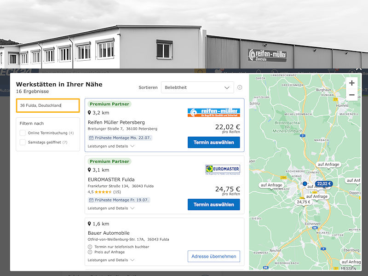Click the '16 Ergebnisse' count
Screen dimensions: 368x276
tap(32, 91)
